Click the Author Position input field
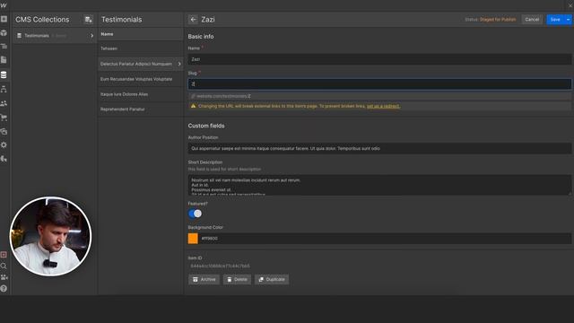The height and width of the screenshot is (323, 574). click(x=379, y=148)
